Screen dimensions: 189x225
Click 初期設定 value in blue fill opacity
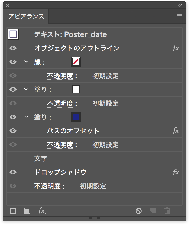[x=106, y=145]
